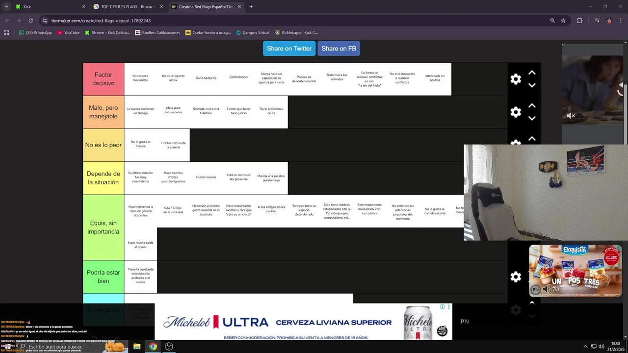Select the Búho nocturno card
This screenshot has height=353, width=628.
point(206,79)
